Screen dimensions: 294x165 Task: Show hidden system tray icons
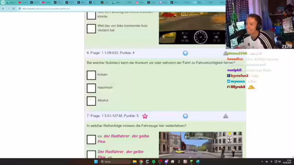(x=262, y=162)
